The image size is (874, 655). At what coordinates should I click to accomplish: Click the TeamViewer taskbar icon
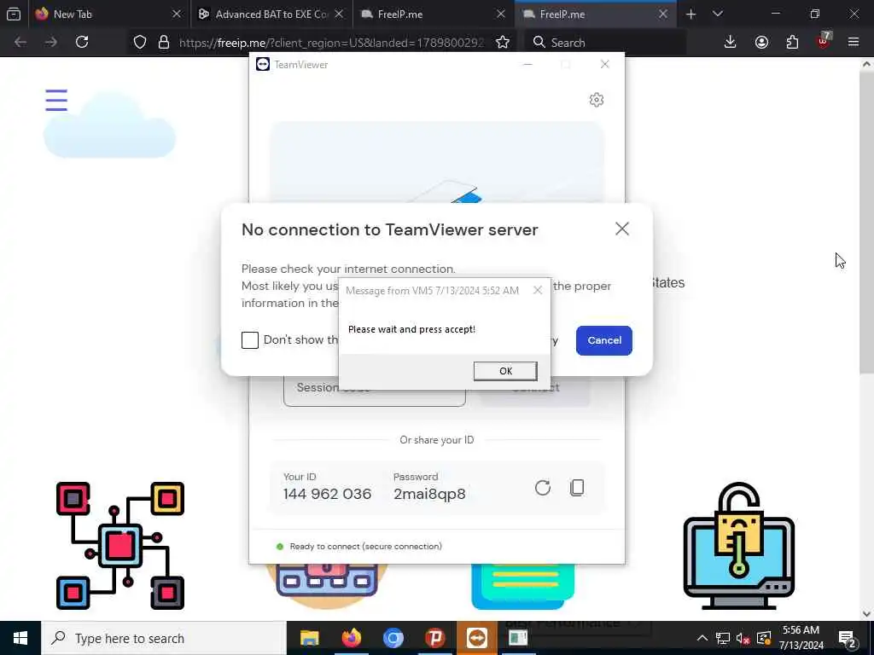pos(476,638)
